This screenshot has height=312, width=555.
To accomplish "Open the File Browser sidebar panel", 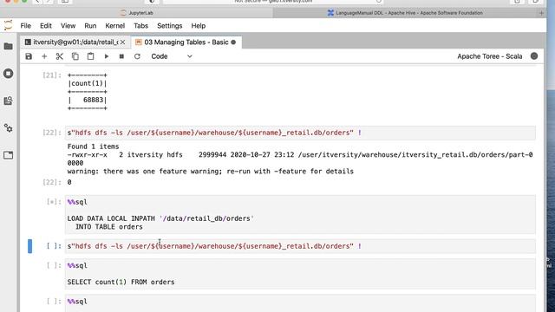I will [8, 46].
